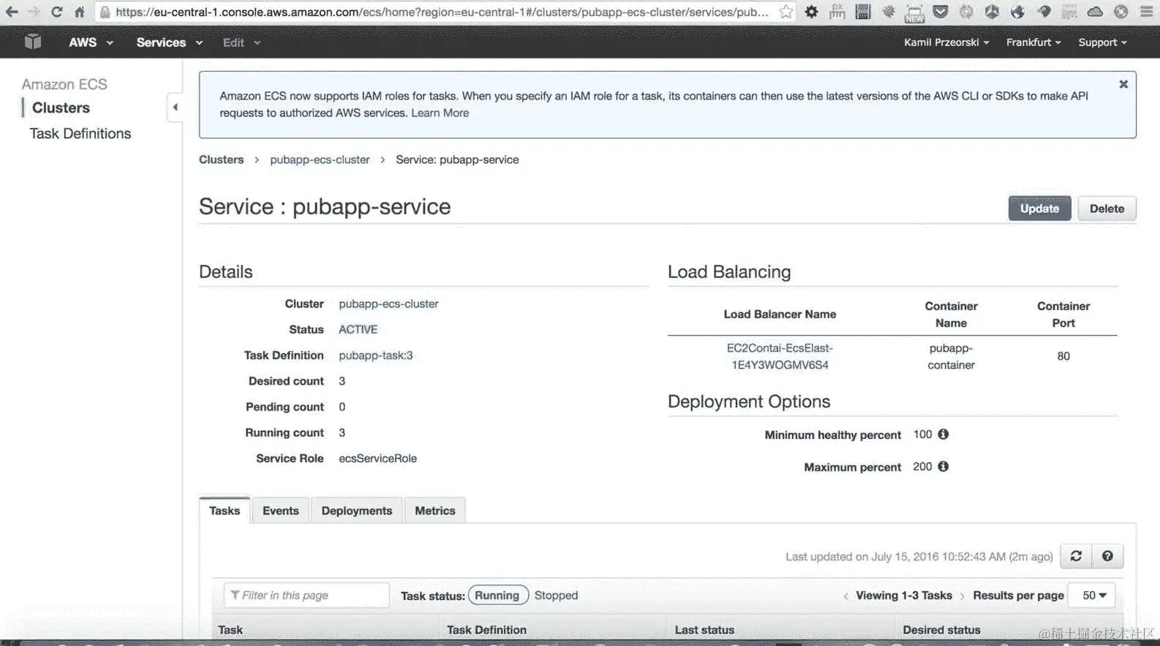Collapse the left navigation sidebar arrow
Image resolution: width=1160 pixels, height=646 pixels.
tap(175, 108)
